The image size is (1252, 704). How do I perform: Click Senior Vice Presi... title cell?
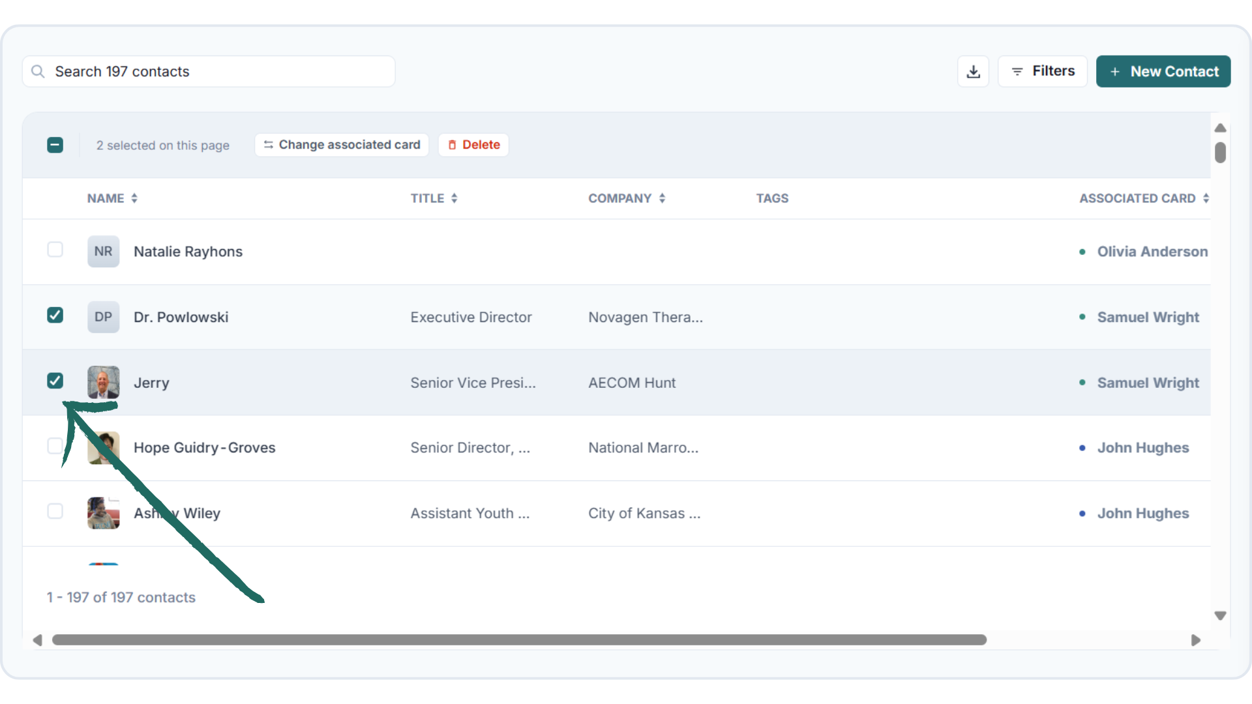click(473, 383)
